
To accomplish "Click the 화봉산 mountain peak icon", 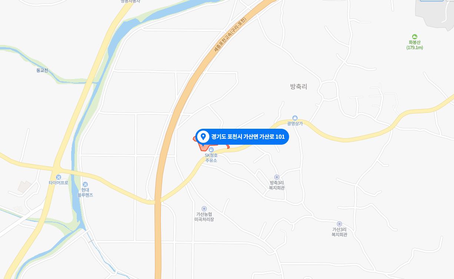I will (x=414, y=36).
